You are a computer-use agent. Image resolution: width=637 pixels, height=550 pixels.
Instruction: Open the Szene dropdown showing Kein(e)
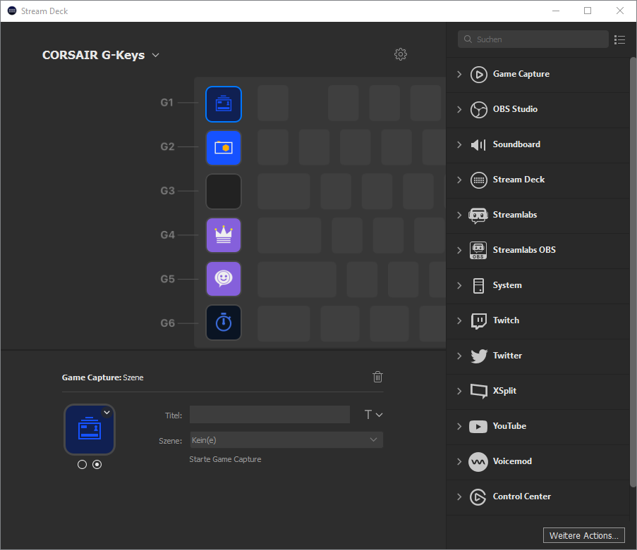(x=286, y=440)
